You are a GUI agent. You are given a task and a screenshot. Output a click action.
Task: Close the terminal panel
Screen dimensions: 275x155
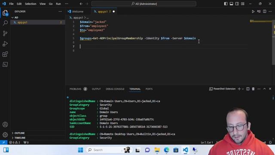pos(270,89)
